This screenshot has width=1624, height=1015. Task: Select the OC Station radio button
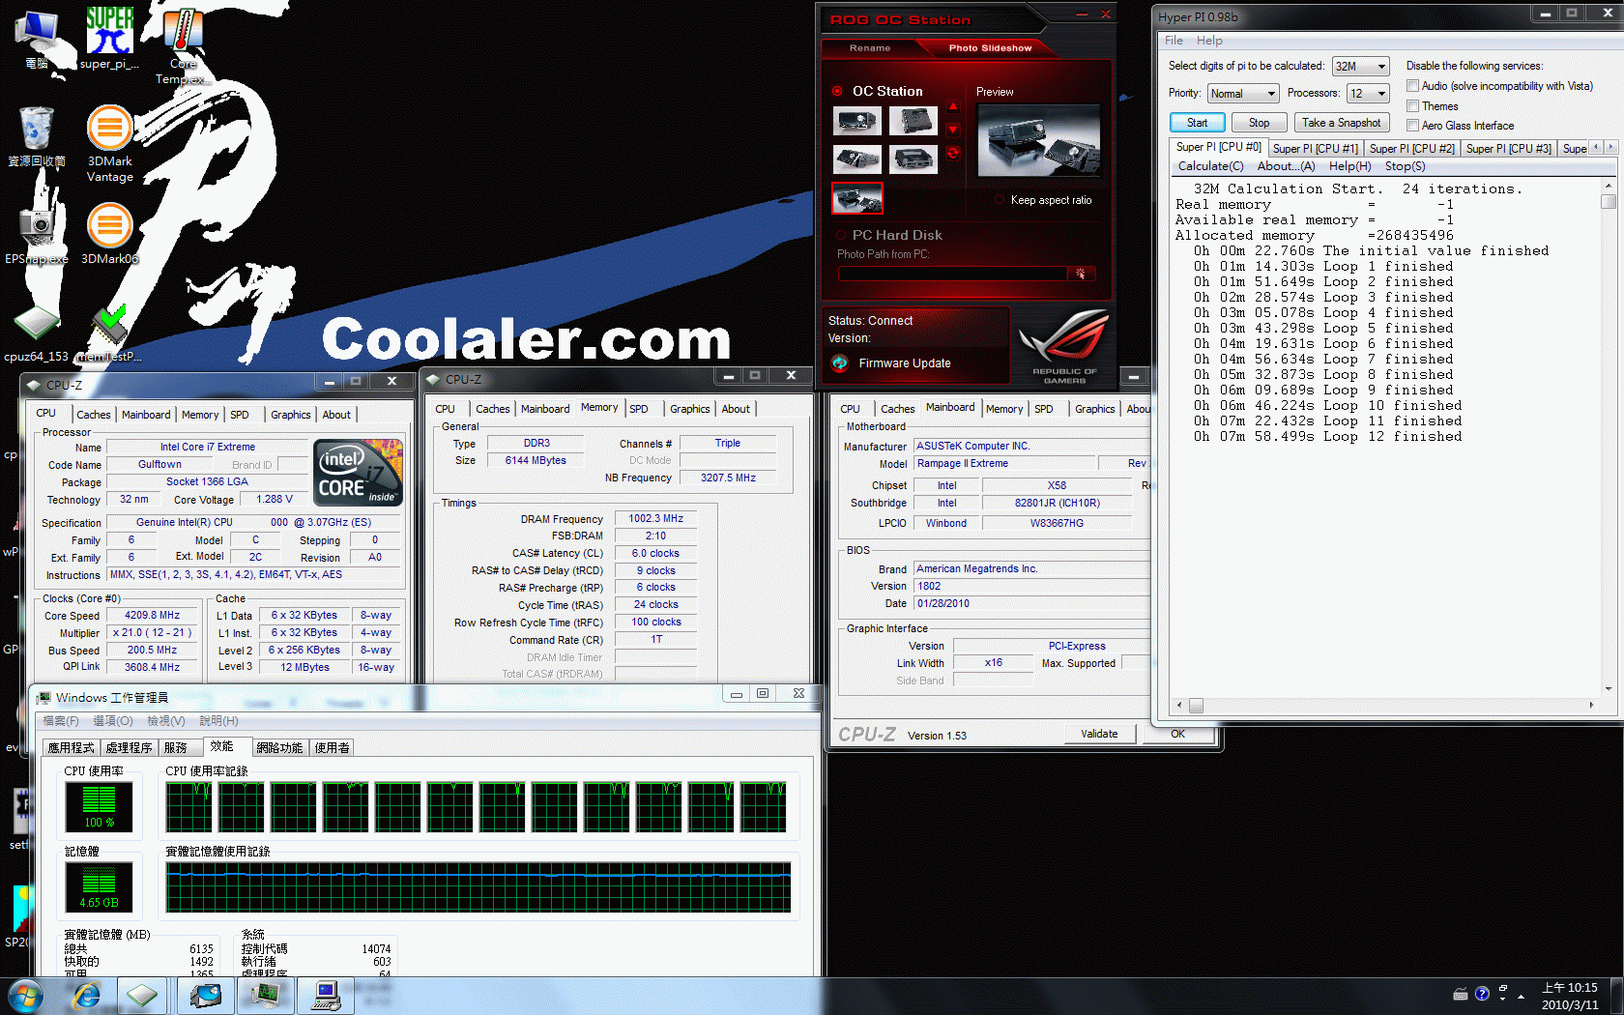click(x=837, y=91)
